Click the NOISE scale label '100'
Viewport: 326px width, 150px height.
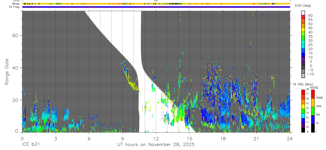pyautogui.click(x=318, y=115)
